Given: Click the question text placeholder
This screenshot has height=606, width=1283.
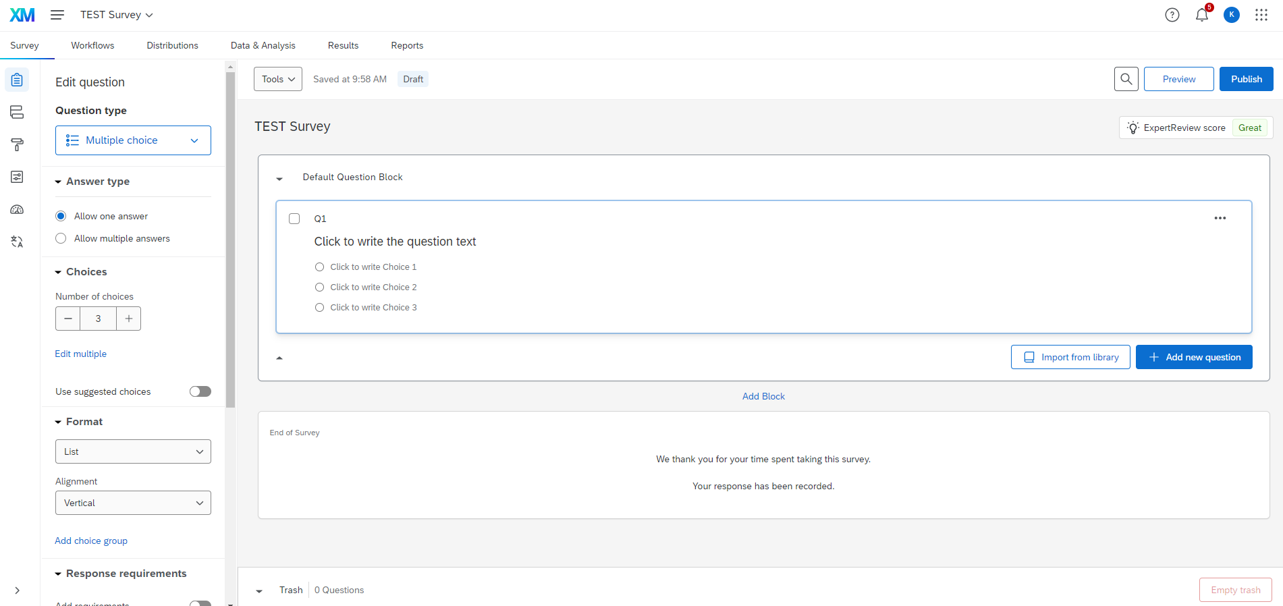Looking at the screenshot, I should pos(395,242).
